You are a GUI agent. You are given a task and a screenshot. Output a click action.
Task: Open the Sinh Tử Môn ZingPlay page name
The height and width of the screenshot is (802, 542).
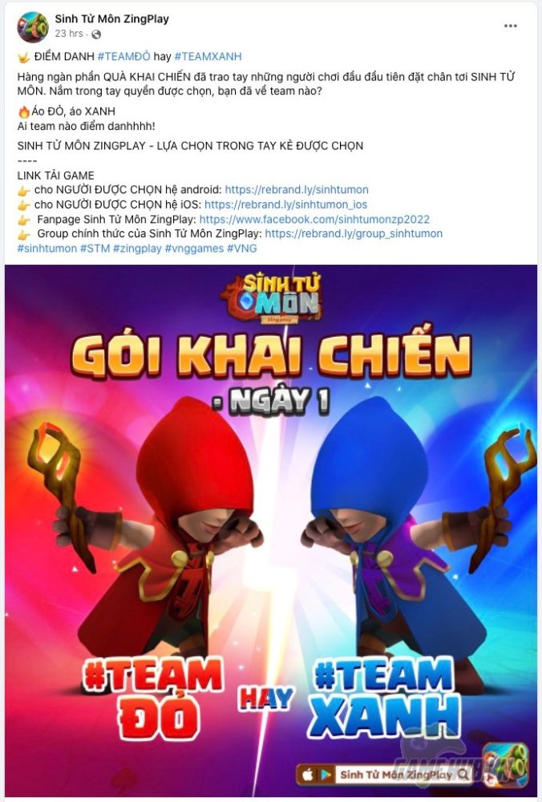112,19
